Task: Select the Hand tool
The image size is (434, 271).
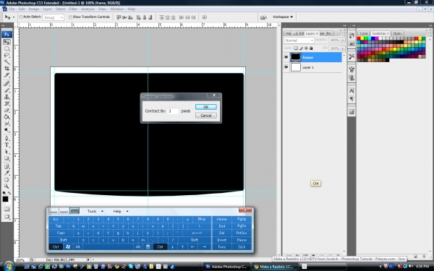Action: tap(7, 180)
